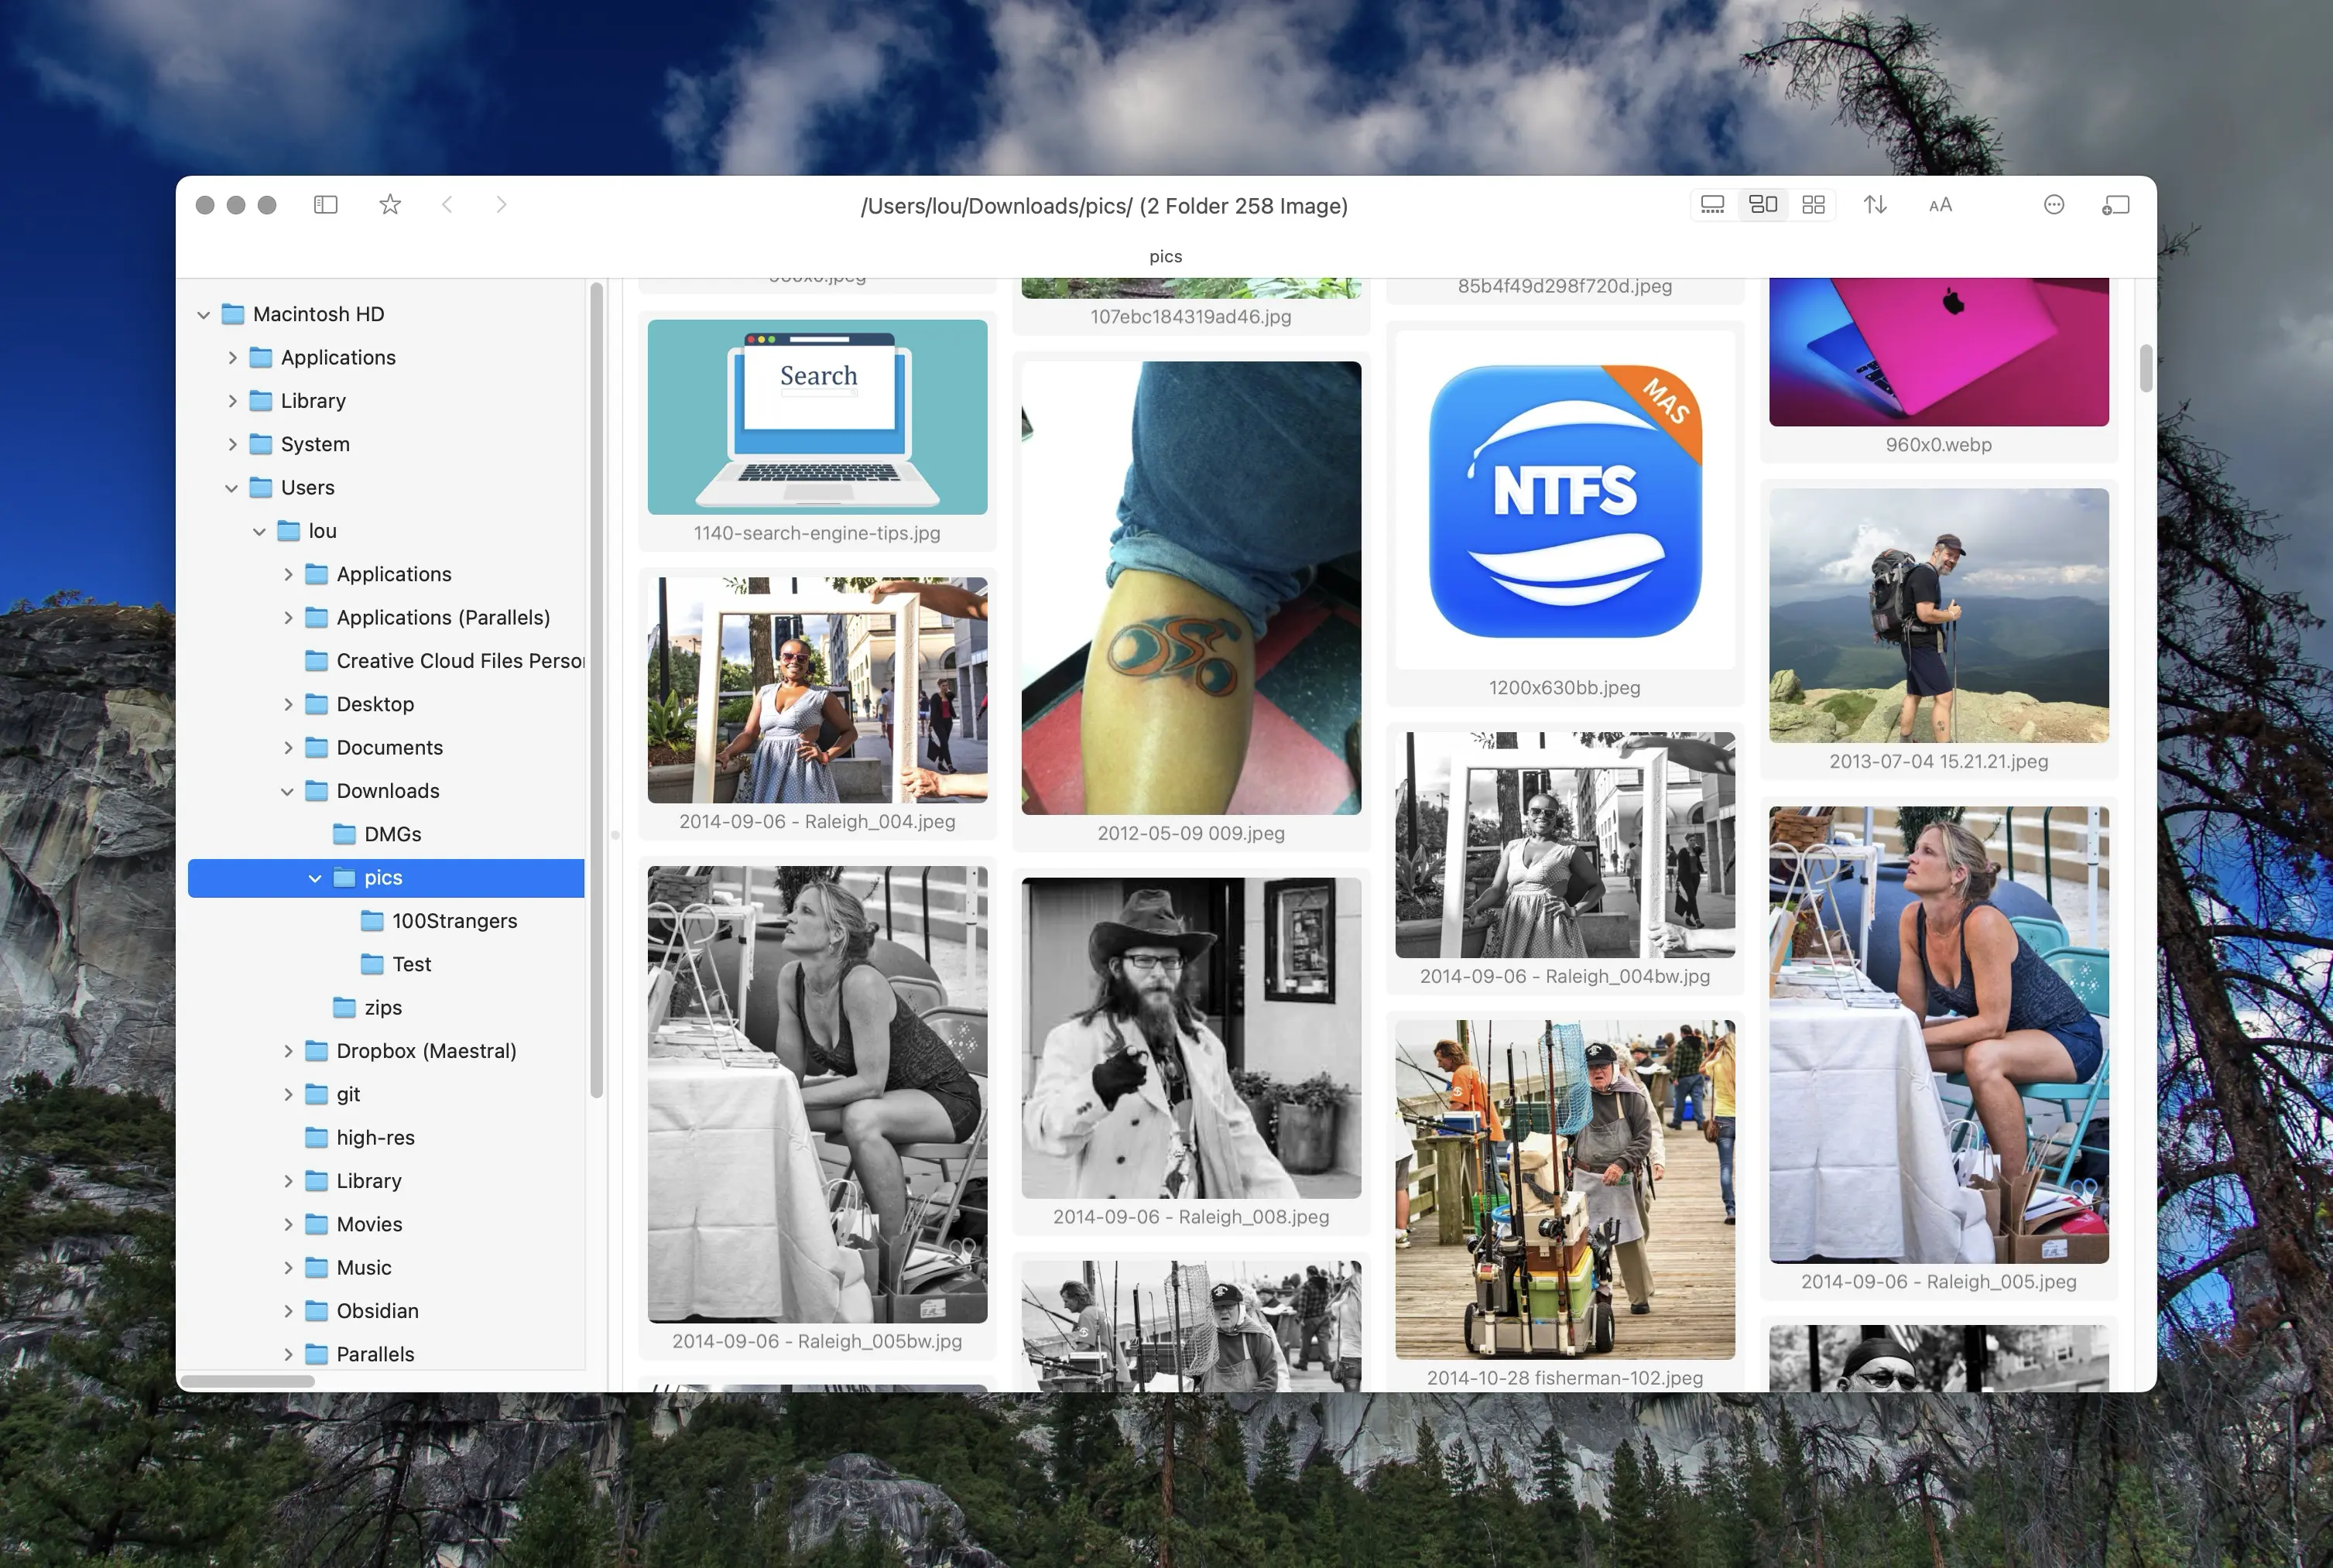Expand the top-level Library folder
Viewport: 2333px width, 1568px height.
[x=232, y=401]
